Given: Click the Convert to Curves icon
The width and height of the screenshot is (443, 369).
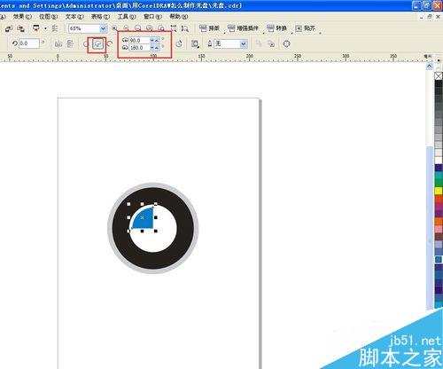Looking at the screenshot, I should (x=286, y=43).
